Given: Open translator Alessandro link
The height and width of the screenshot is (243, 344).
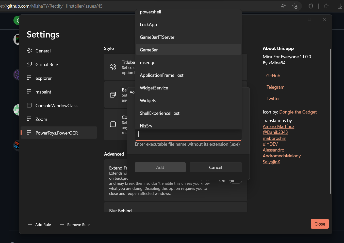Looking at the screenshot, I should click(x=273, y=150).
